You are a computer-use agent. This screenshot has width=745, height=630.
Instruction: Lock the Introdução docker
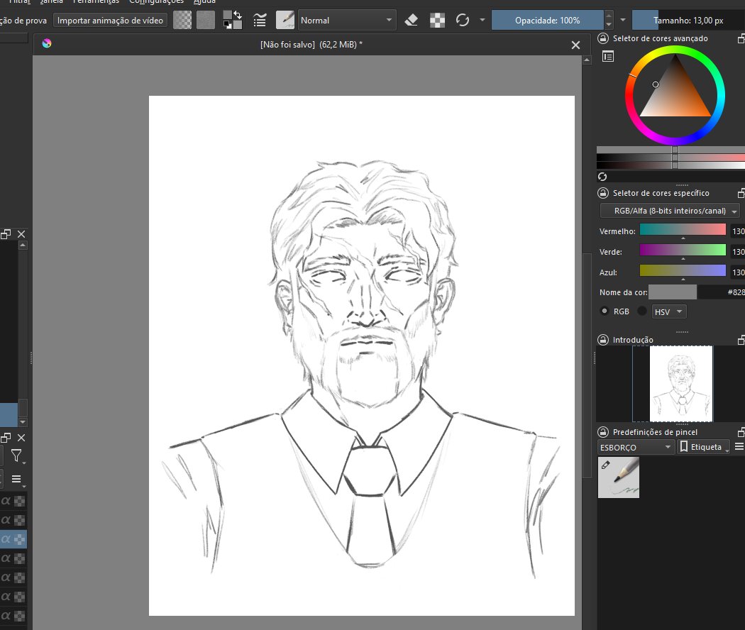(x=603, y=340)
